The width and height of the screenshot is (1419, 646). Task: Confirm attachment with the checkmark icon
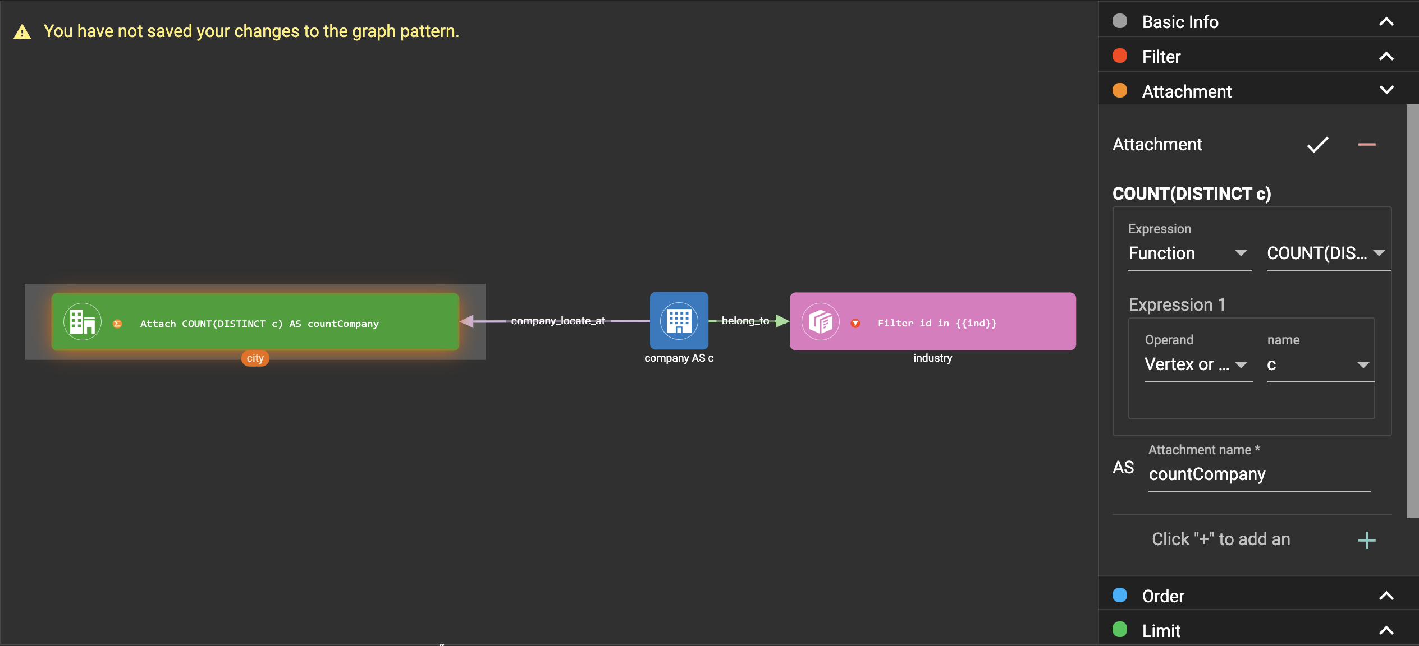[1317, 145]
